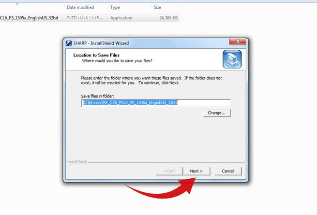317x215 pixels.
Task: Sort files by Type column
Action: pyautogui.click(x=115, y=7)
